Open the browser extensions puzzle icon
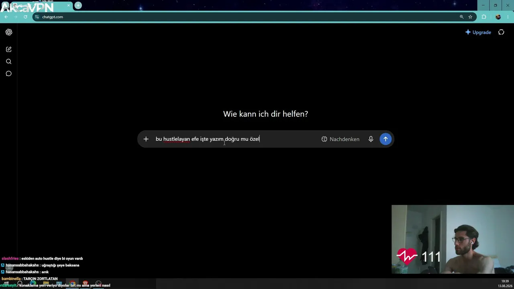This screenshot has width=514, height=289. tap(484, 17)
